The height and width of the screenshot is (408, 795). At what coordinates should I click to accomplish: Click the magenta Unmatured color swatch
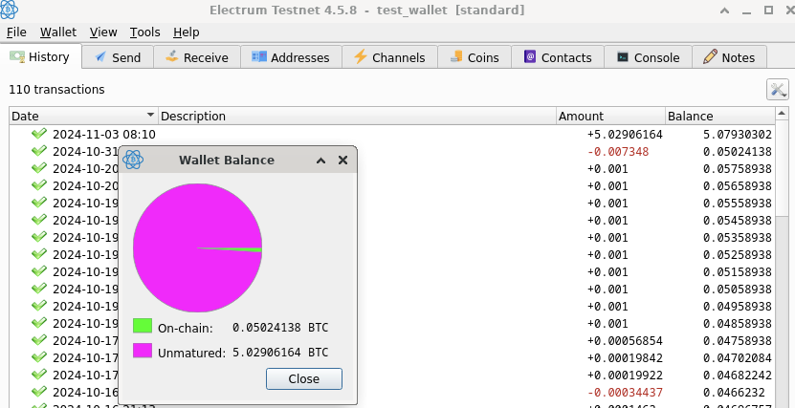143,351
